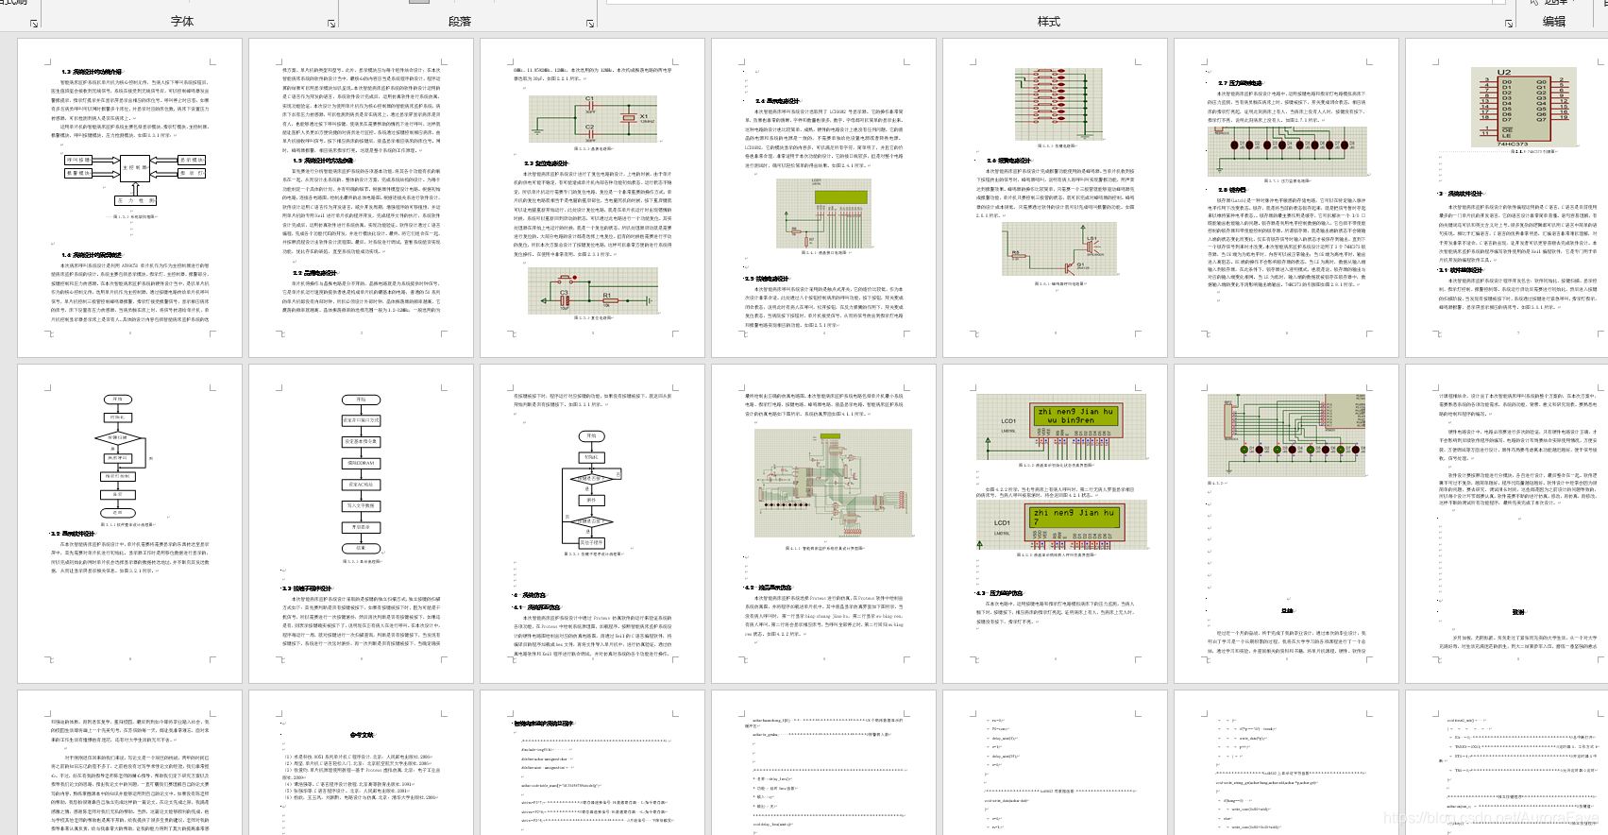Click the 段落 ribbon group label
Image resolution: width=1608 pixels, height=835 pixels.
pyautogui.click(x=460, y=21)
